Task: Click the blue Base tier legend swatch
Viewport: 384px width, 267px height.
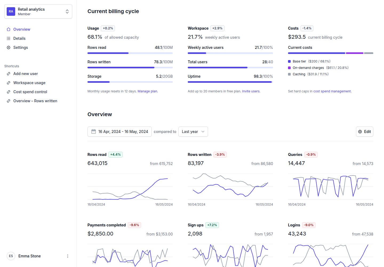Action: pos(289,61)
